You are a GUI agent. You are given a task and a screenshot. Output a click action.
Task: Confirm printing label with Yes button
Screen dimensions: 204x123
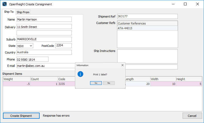point(96,83)
